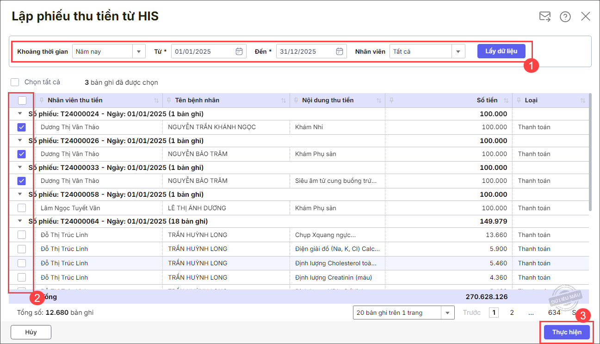600x344 pixels.
Task: Check the Chụp Xquang ngực row checkbox
Action: tap(21, 235)
